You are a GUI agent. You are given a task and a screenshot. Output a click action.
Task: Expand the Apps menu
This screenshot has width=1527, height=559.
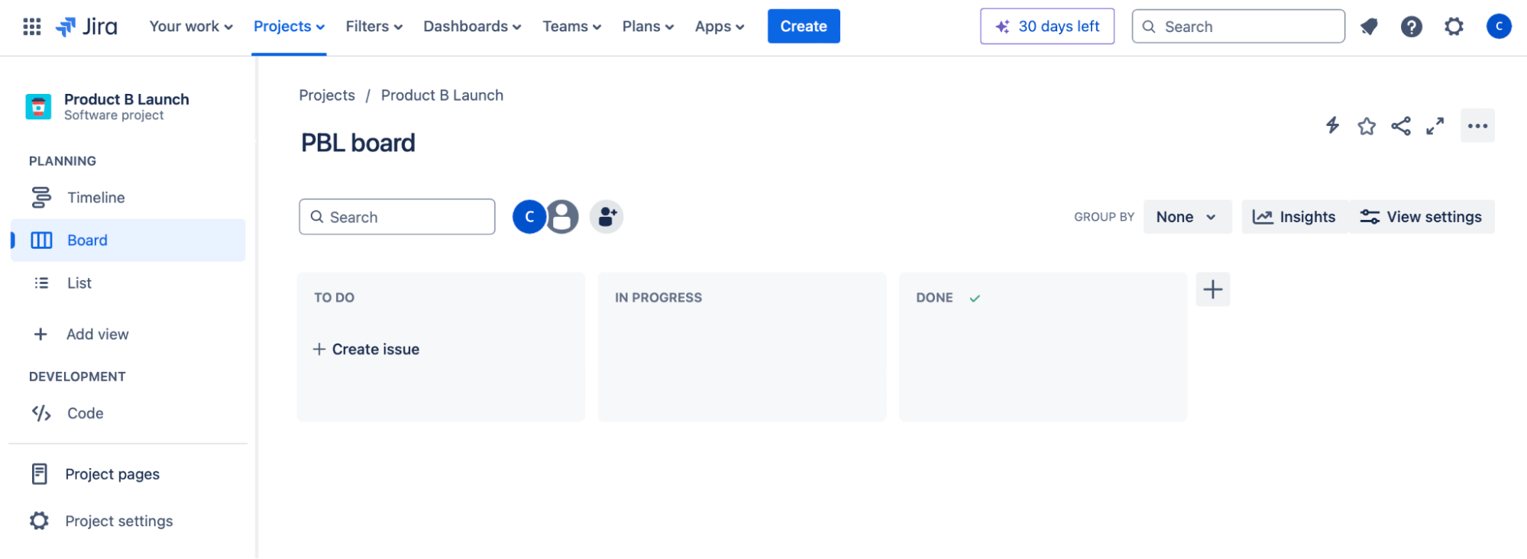(717, 26)
